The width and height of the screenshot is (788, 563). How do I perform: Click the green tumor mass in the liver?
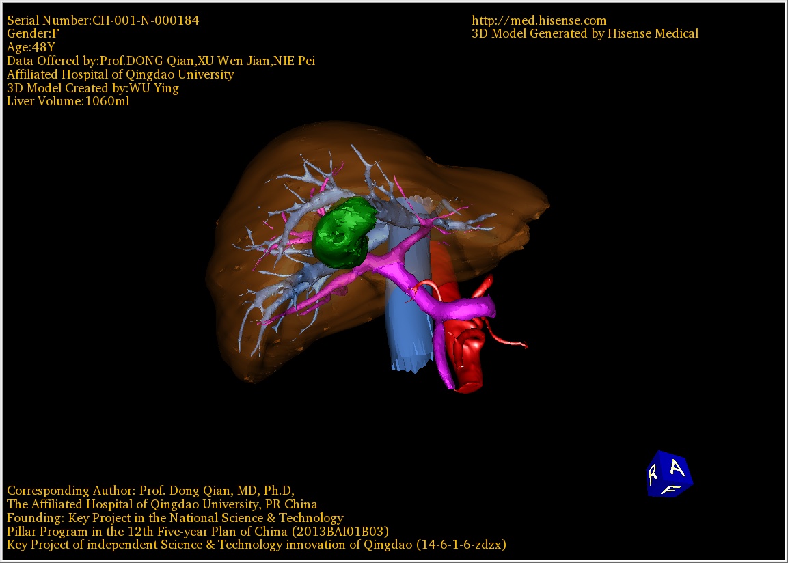click(344, 232)
